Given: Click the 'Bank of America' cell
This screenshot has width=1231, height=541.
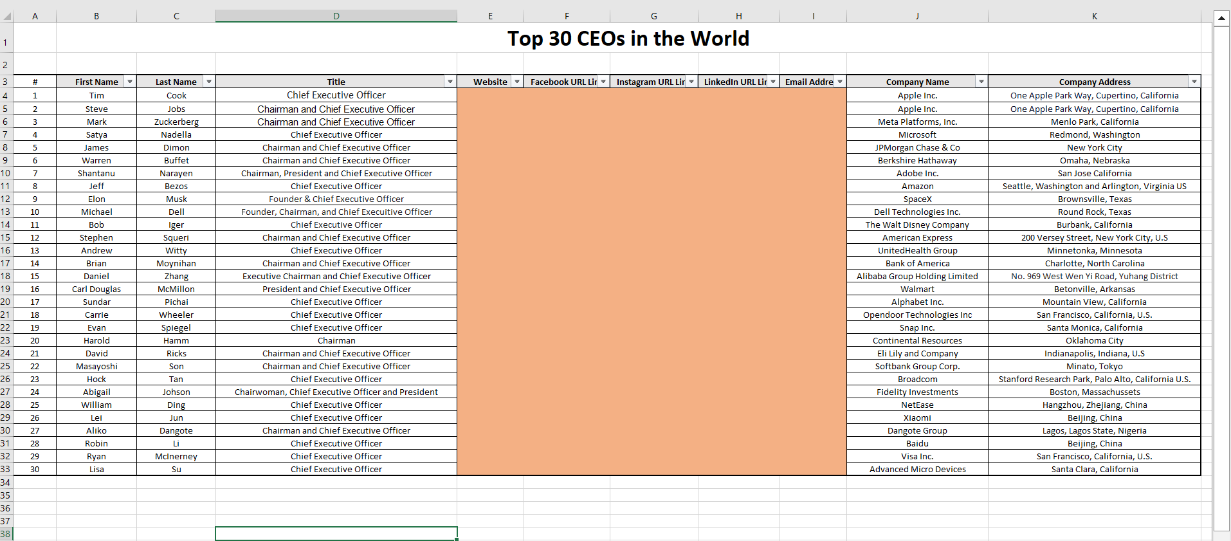Looking at the screenshot, I should 917,263.
